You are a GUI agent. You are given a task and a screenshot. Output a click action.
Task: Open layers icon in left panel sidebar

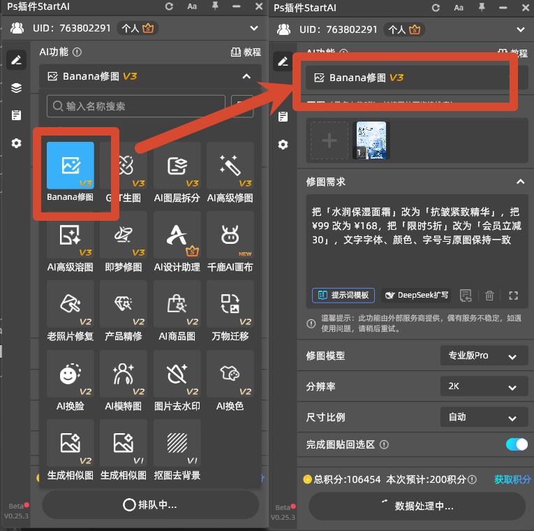click(16, 88)
